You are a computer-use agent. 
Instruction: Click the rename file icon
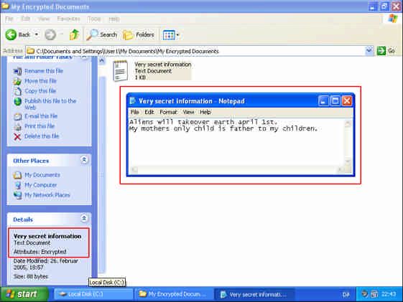click(17, 71)
